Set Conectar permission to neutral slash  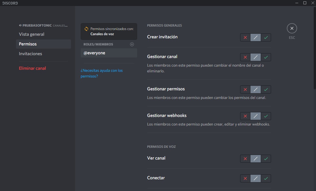click(256, 178)
